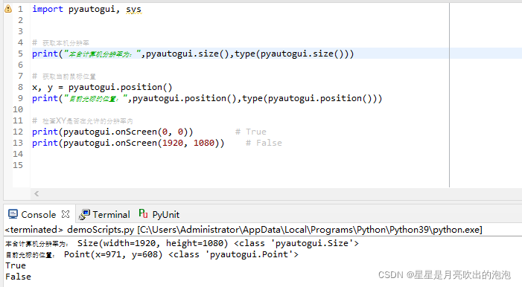Screen dimensions: 522x287
Task: Close the Console view with X icon
Action: tap(66, 214)
